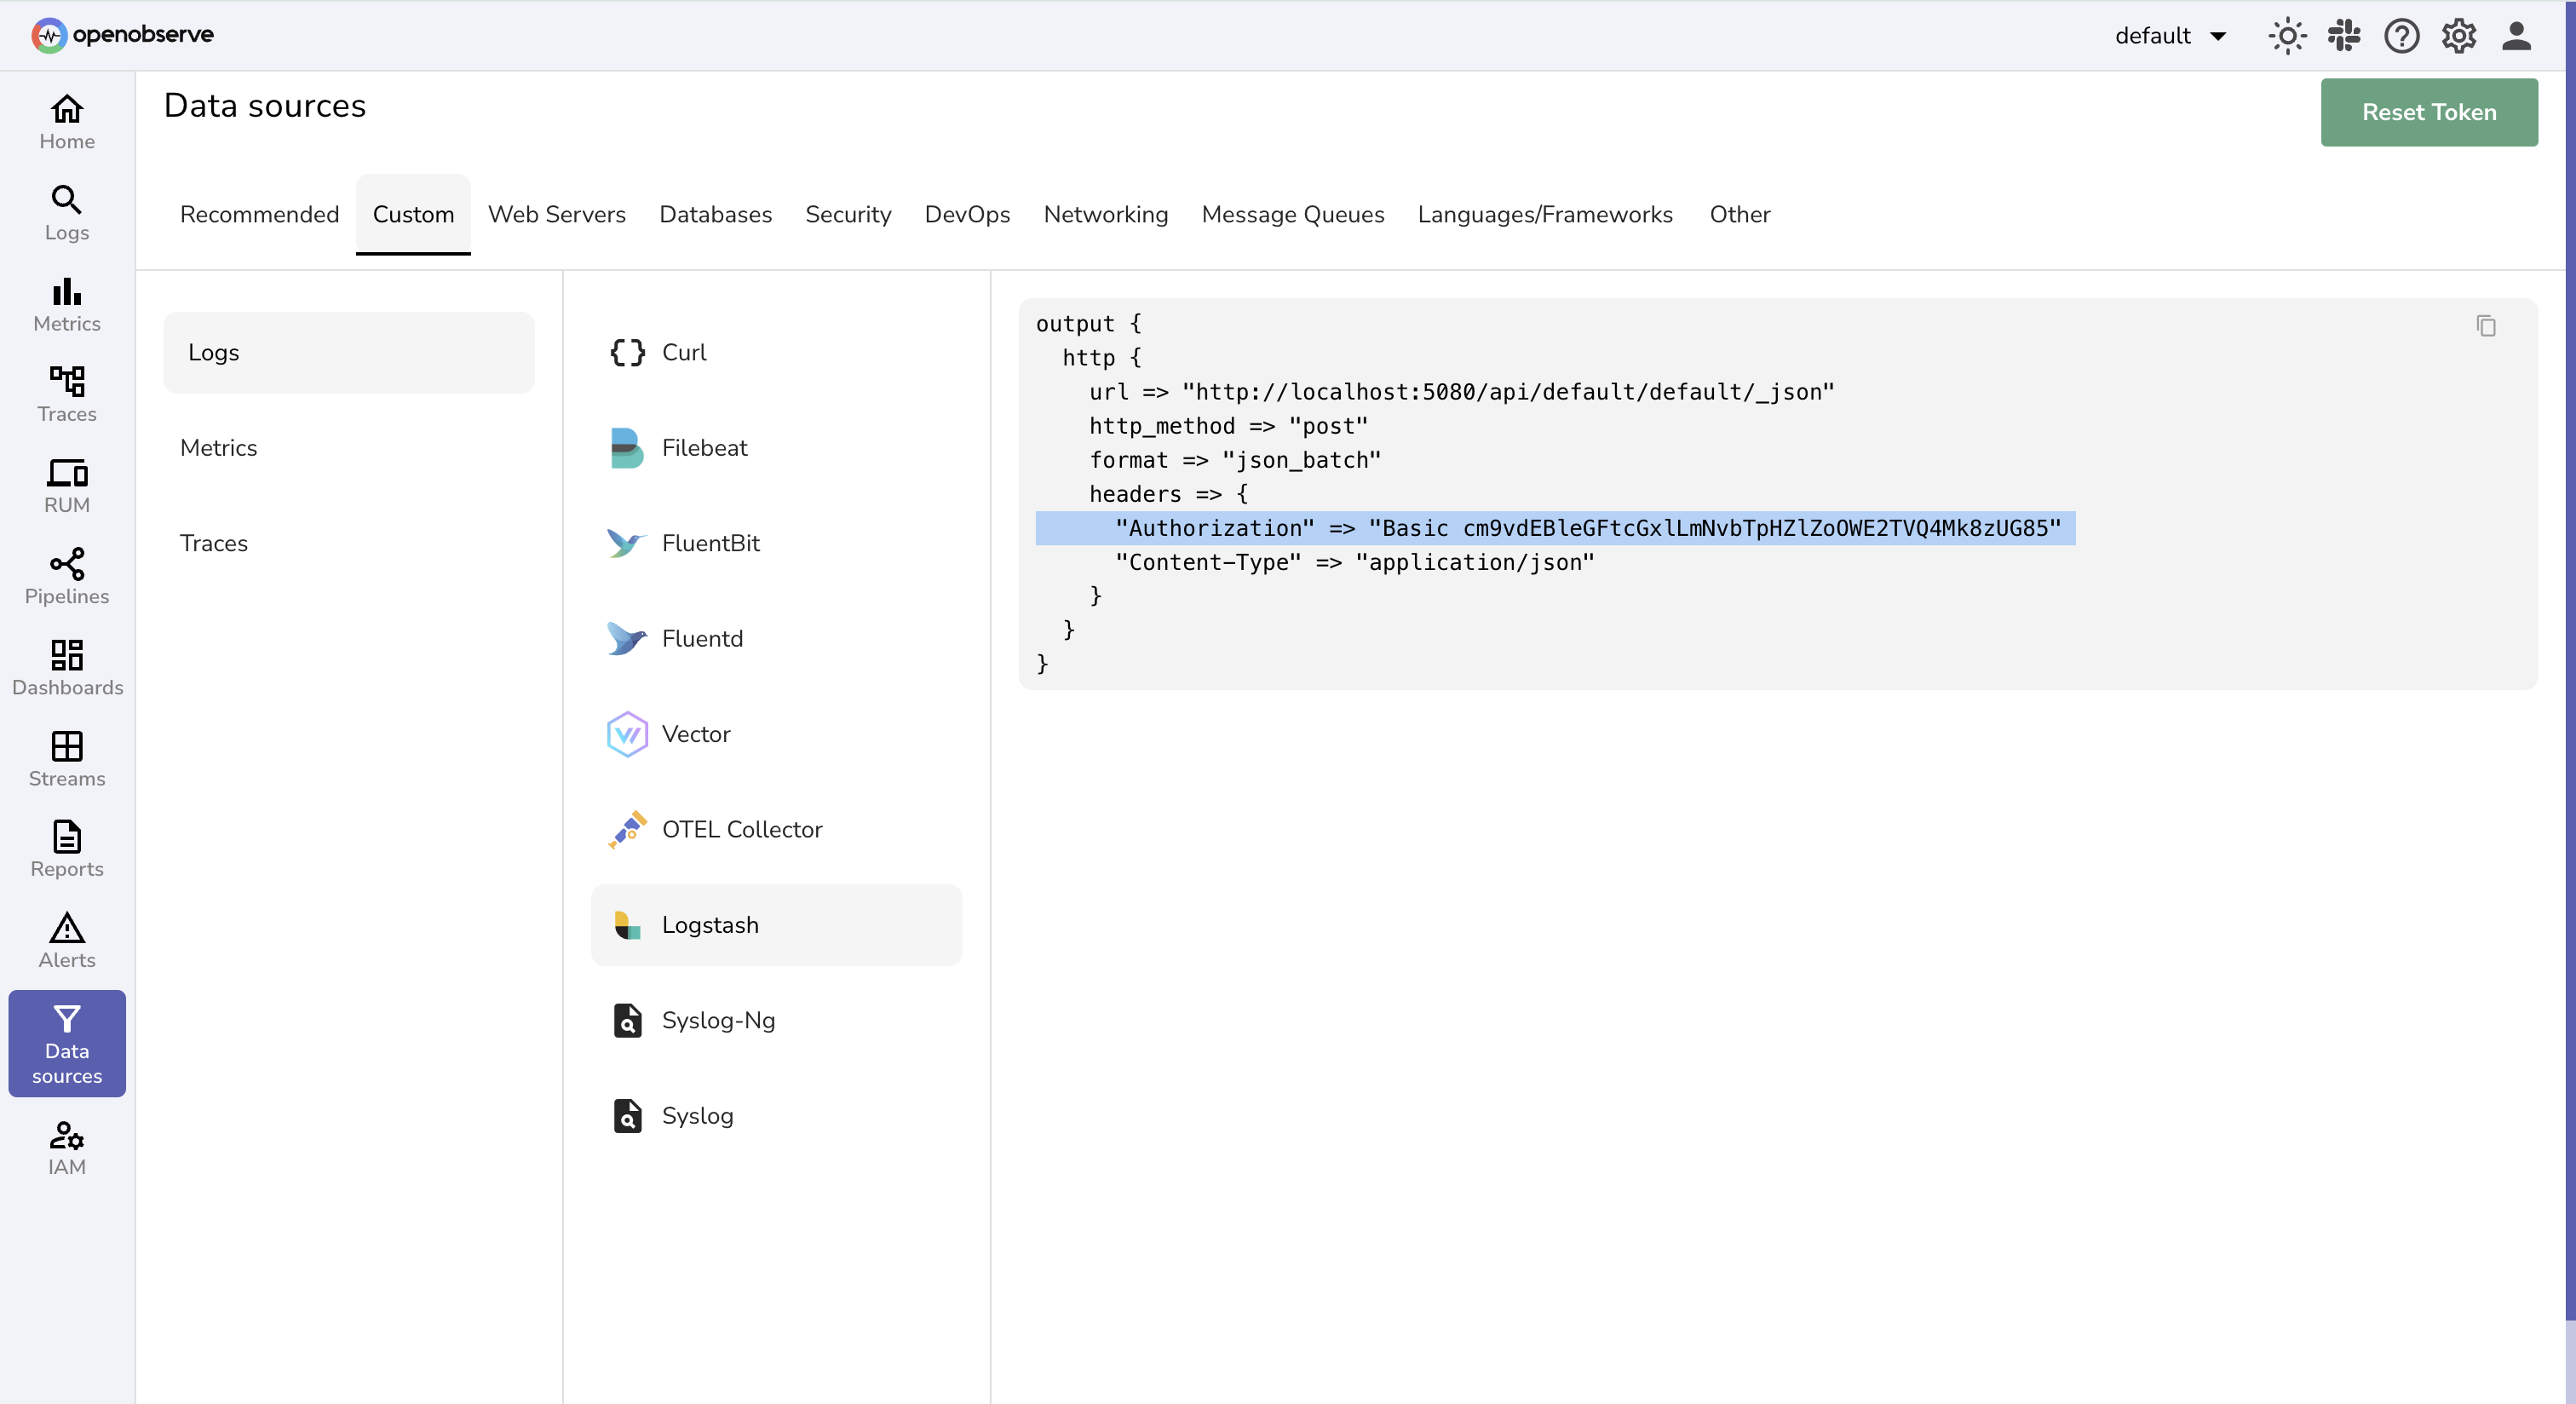Select the highlighted Authorization header line
This screenshot has width=2576, height=1404.
click(x=1555, y=529)
